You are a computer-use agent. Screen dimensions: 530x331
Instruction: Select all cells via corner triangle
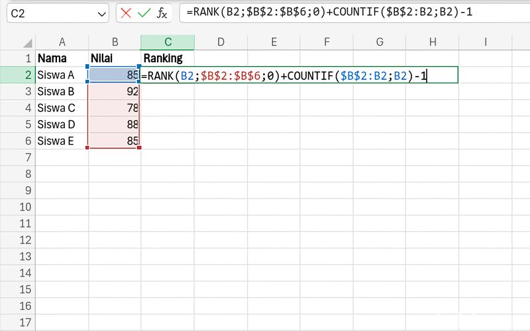28,42
